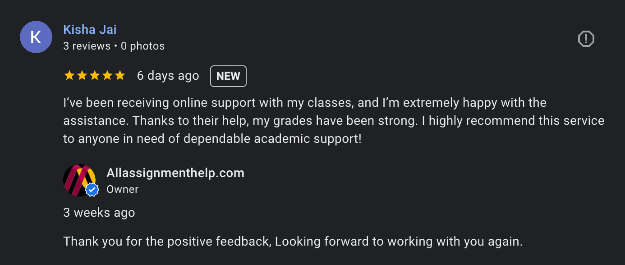Select the first star in the rating
The width and height of the screenshot is (625, 265).
click(69, 75)
